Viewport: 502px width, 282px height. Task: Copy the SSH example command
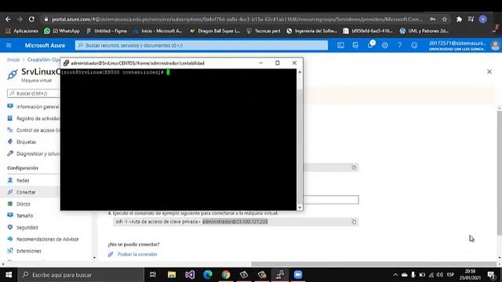[x=354, y=222]
